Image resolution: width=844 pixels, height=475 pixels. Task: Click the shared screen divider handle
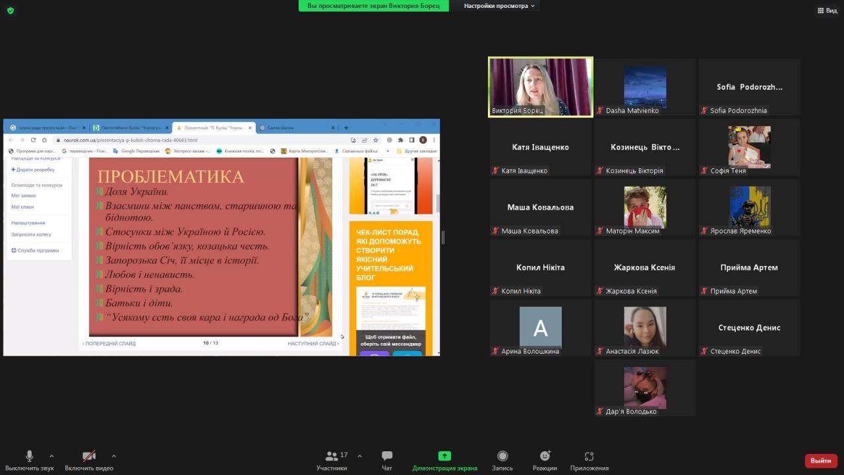click(x=443, y=238)
